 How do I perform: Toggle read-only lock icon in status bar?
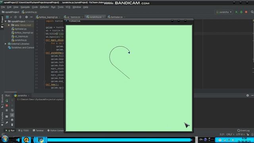(x=248, y=134)
